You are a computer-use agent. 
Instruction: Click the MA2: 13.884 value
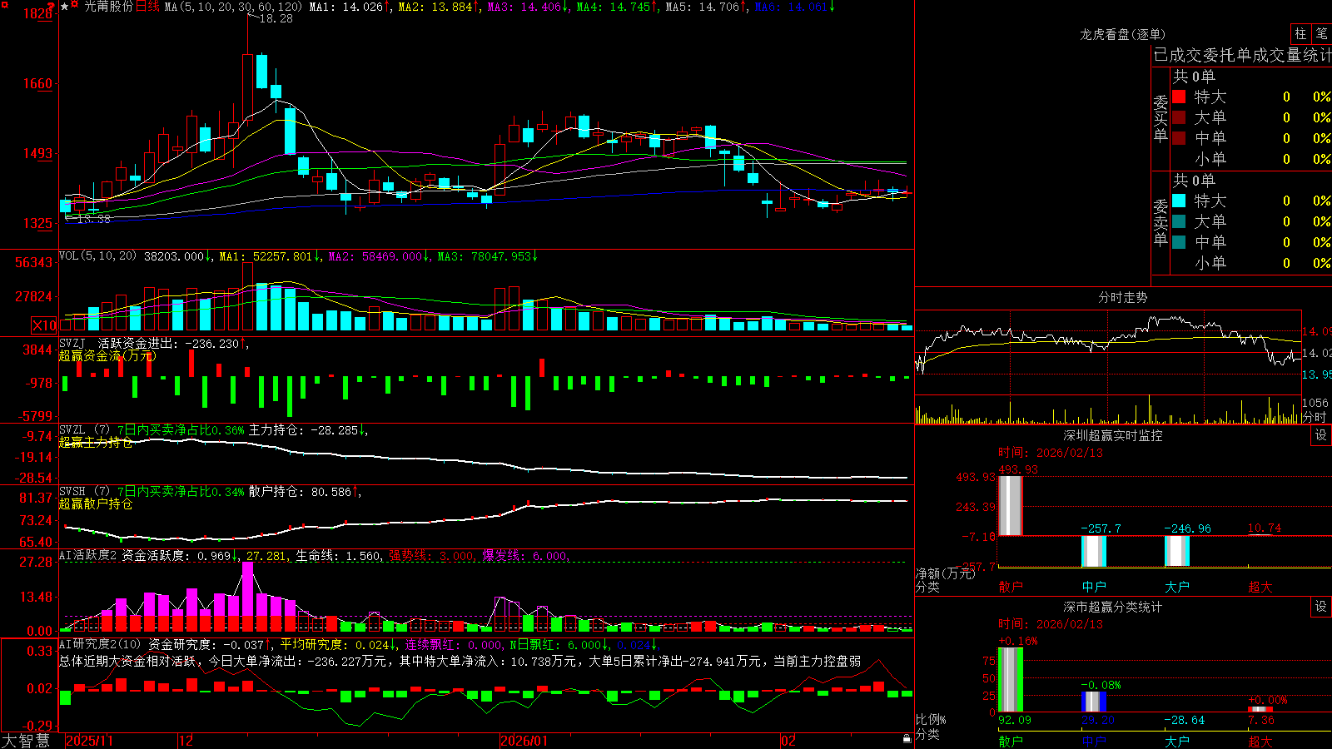438,7
